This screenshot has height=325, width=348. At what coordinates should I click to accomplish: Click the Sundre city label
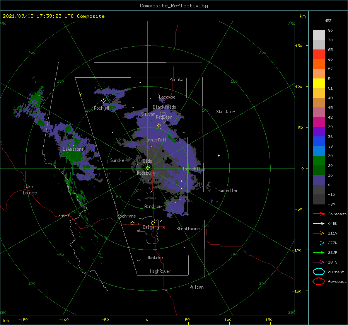coord(117,160)
